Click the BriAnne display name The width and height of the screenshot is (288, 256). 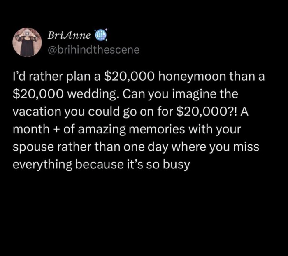point(69,36)
